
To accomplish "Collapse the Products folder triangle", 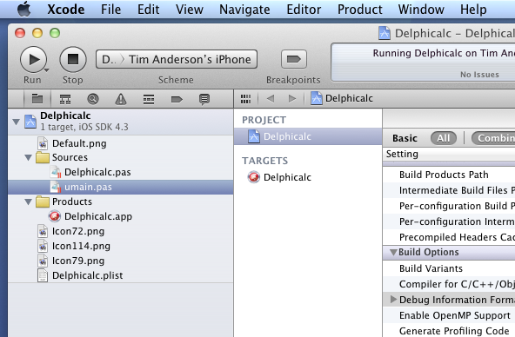I will pyautogui.click(x=28, y=202).
